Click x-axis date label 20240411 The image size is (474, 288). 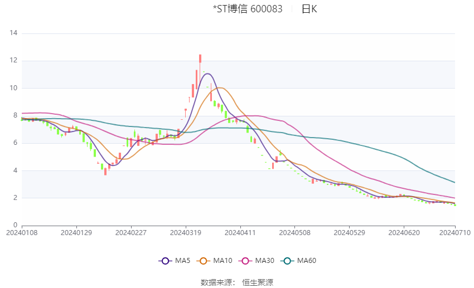[240, 233]
